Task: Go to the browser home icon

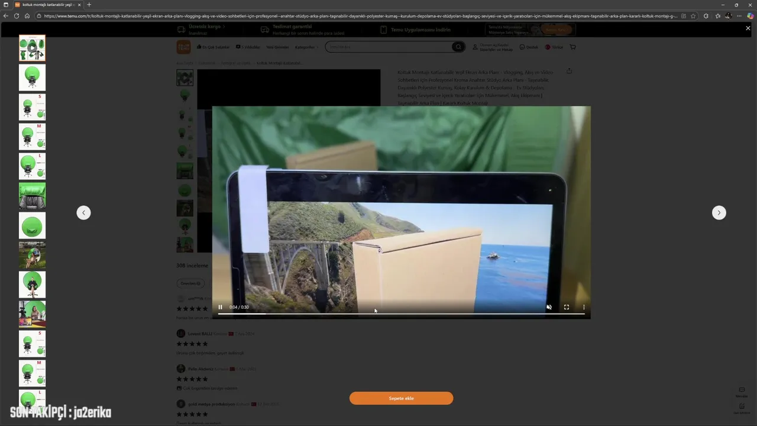Action: (x=27, y=16)
